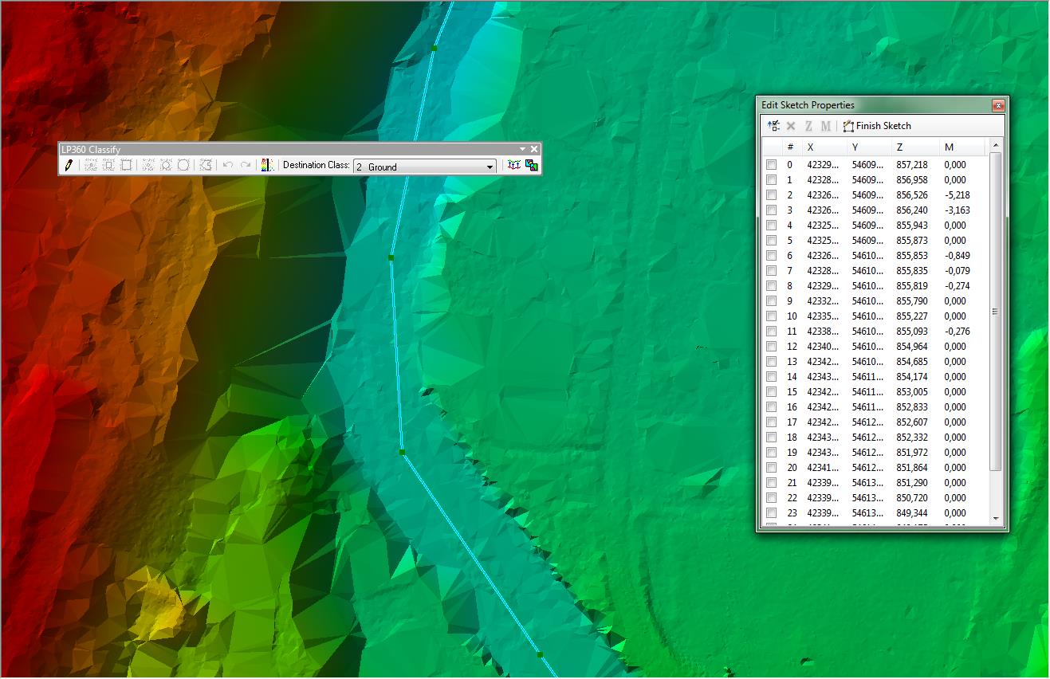The image size is (1050, 679).
Task: Select Z value 851,290
Action: [x=912, y=483]
